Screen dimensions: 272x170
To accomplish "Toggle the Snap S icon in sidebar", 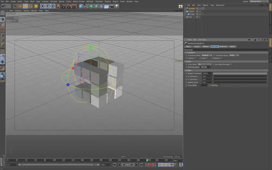I will coord(2,62).
